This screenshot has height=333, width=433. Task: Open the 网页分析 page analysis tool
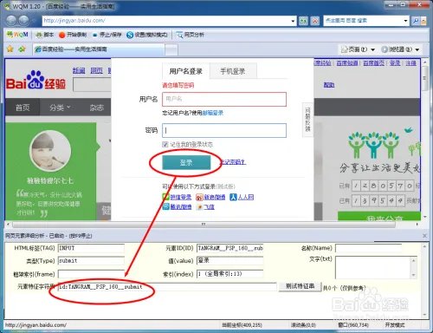tap(191, 35)
